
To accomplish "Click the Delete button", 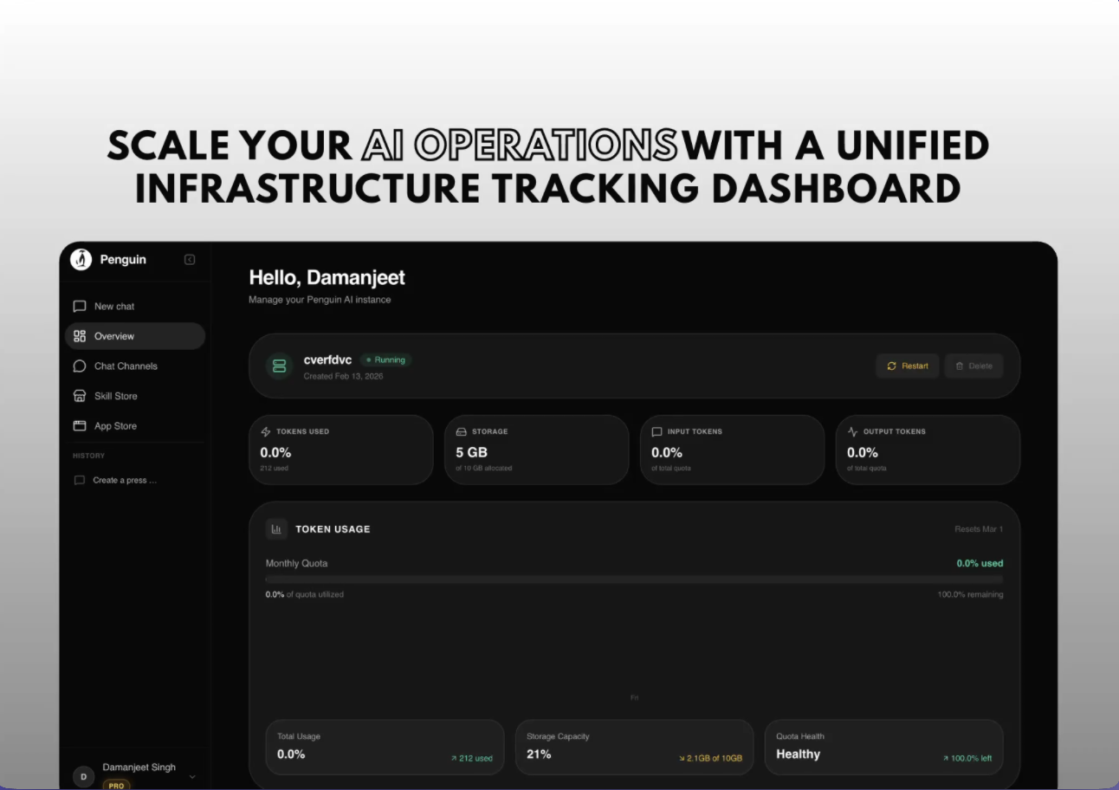I will 973,366.
